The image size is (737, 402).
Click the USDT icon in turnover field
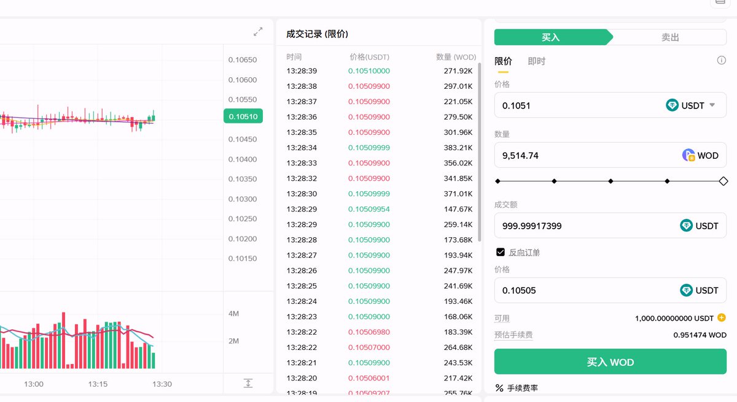click(x=686, y=226)
